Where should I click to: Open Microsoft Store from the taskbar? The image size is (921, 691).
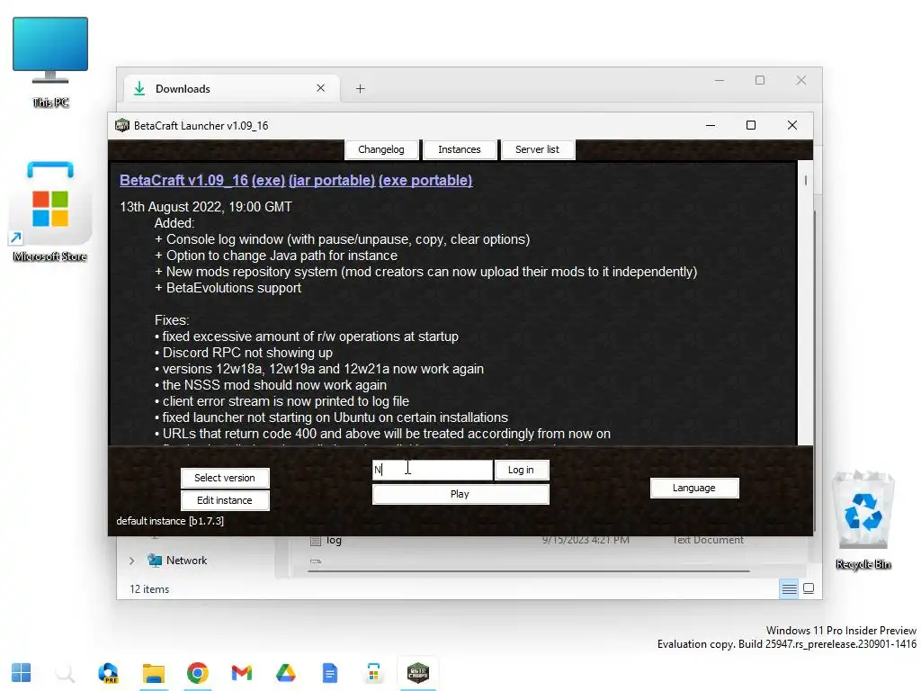click(x=373, y=673)
